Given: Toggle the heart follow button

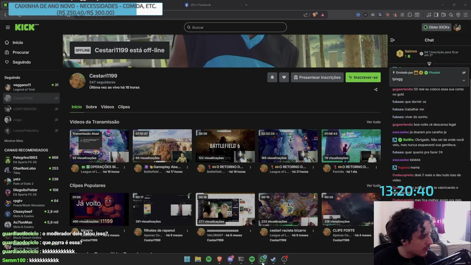Looking at the screenshot, I should click(x=284, y=77).
